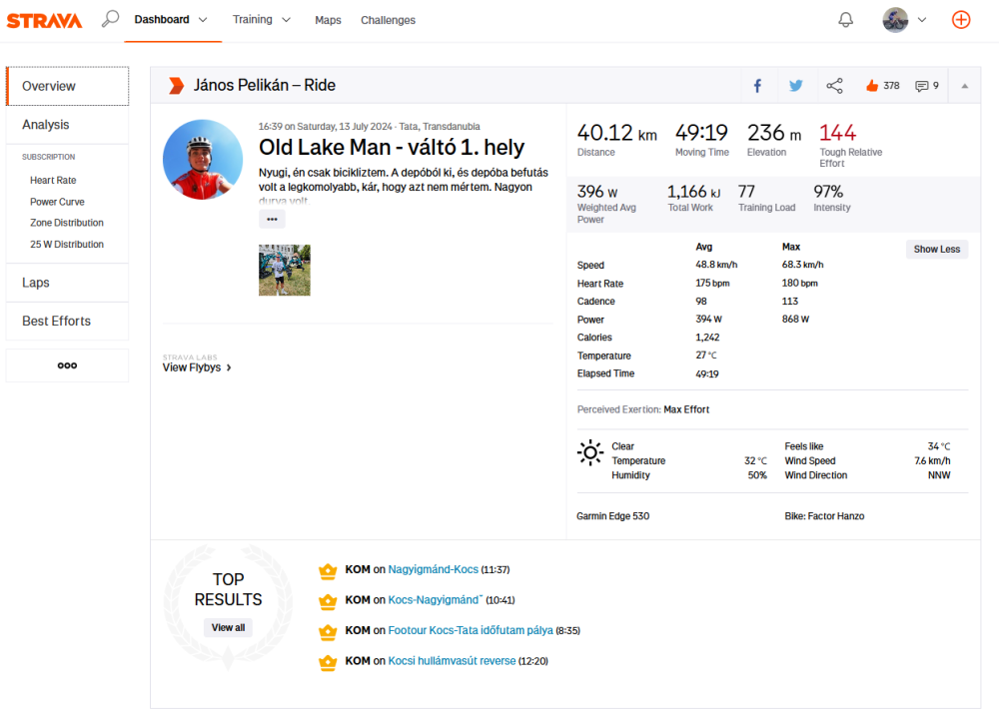Share activity on Facebook
The width and height of the screenshot is (999, 724).
click(x=757, y=86)
